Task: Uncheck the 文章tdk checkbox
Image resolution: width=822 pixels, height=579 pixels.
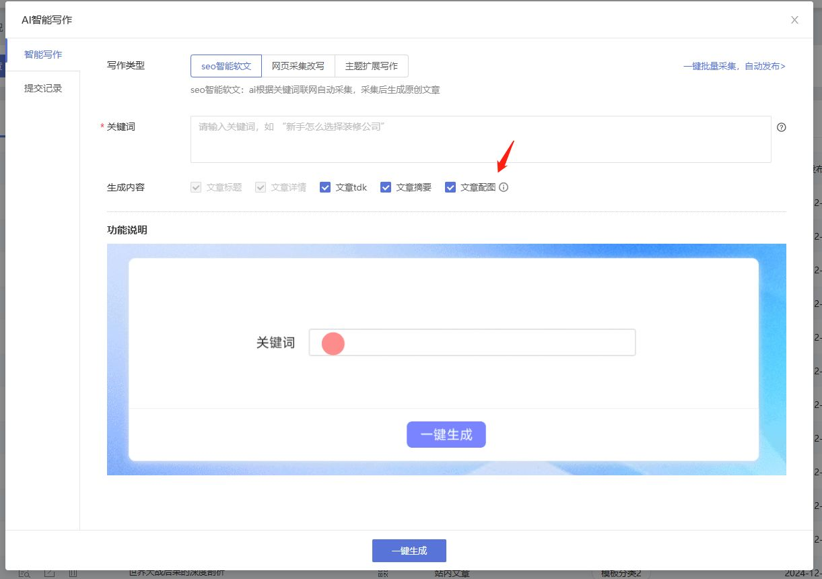Action: point(325,187)
